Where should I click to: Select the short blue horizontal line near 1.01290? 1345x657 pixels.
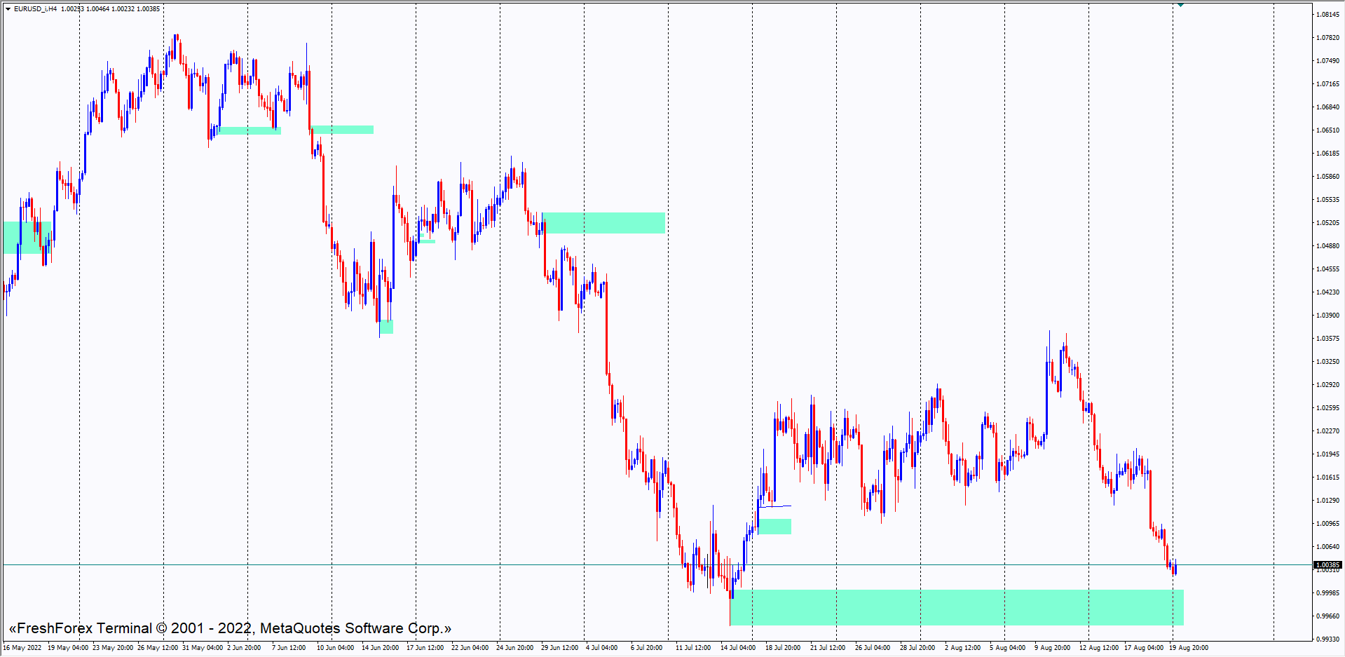(775, 506)
